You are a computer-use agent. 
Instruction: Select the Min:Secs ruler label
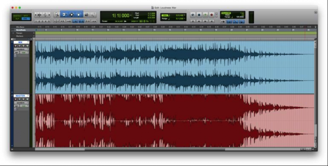20,27
